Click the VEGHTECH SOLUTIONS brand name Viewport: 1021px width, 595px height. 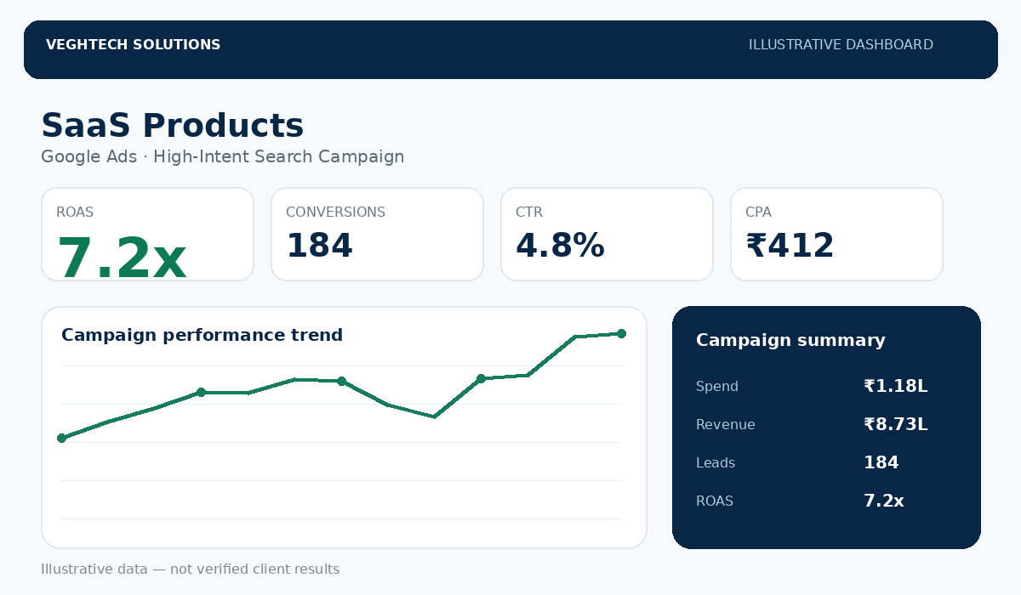133,45
